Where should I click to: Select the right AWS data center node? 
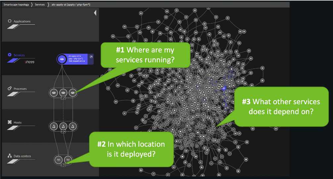[68, 160]
